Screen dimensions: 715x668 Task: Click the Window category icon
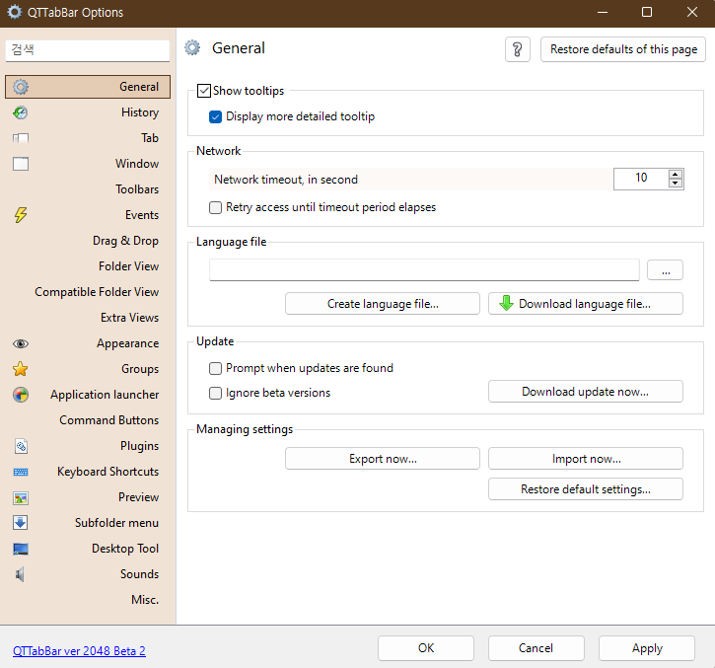(21, 164)
